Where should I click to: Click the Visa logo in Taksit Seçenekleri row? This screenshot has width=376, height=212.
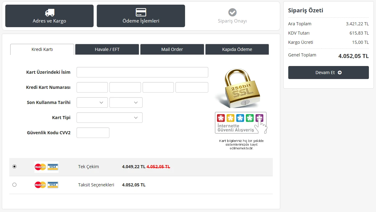pyautogui.click(x=53, y=185)
